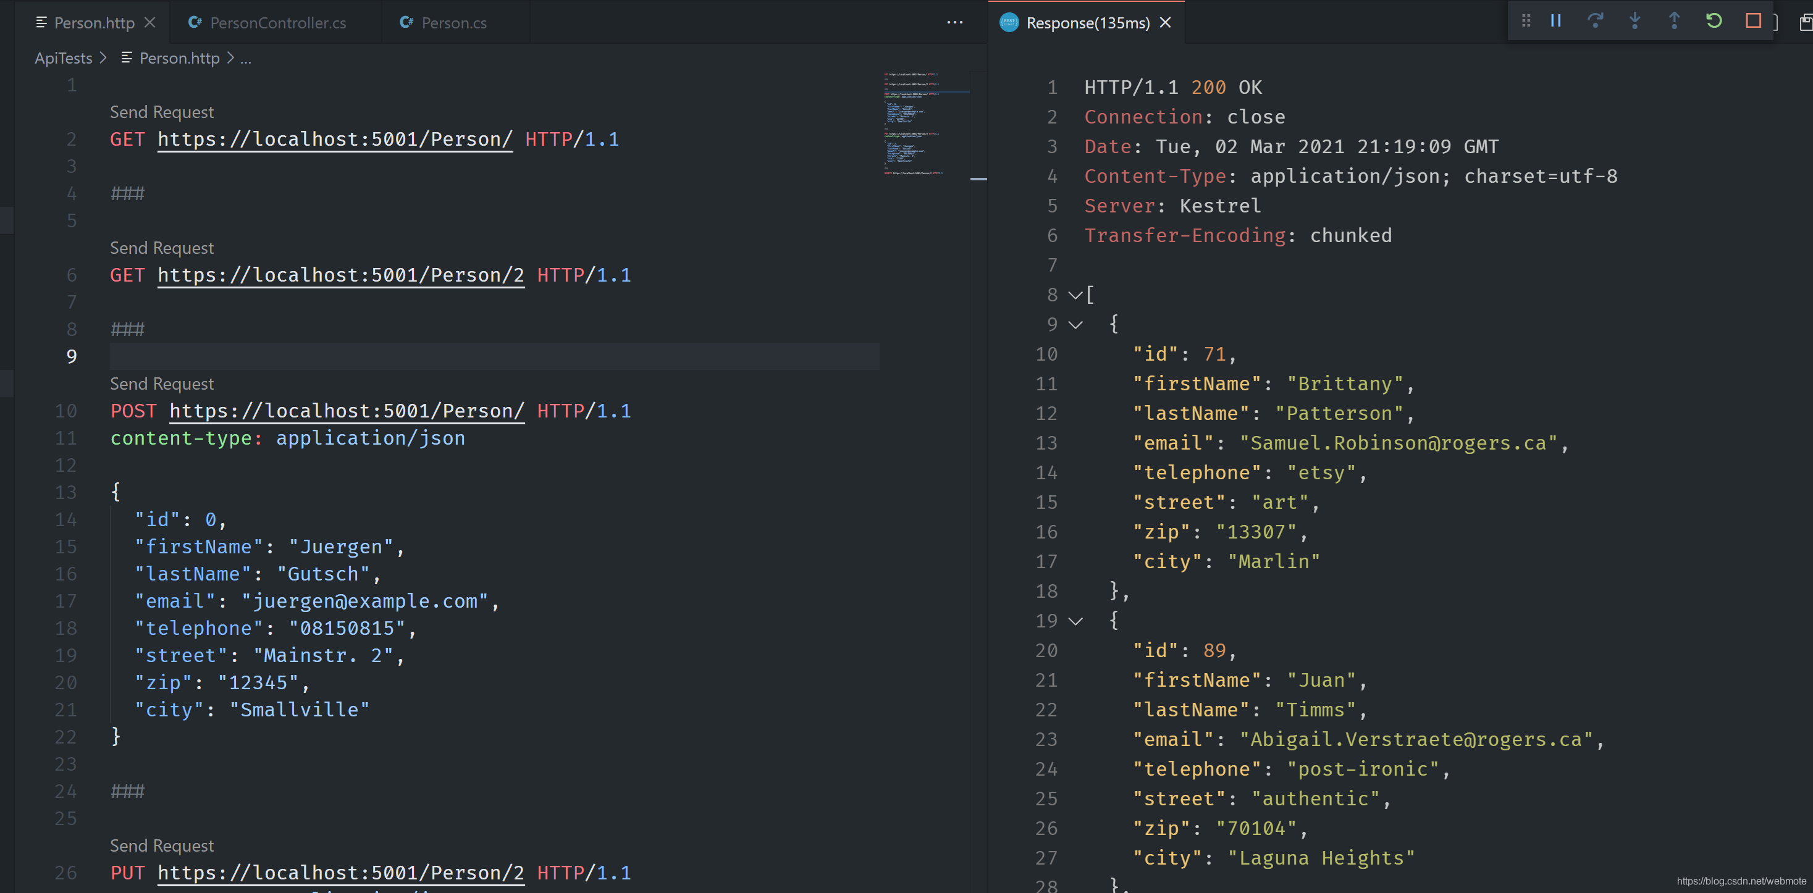Image resolution: width=1813 pixels, height=893 pixels.
Task: Open the PUT https://localhost:5001/Person/2 URL
Action: [x=340, y=873]
